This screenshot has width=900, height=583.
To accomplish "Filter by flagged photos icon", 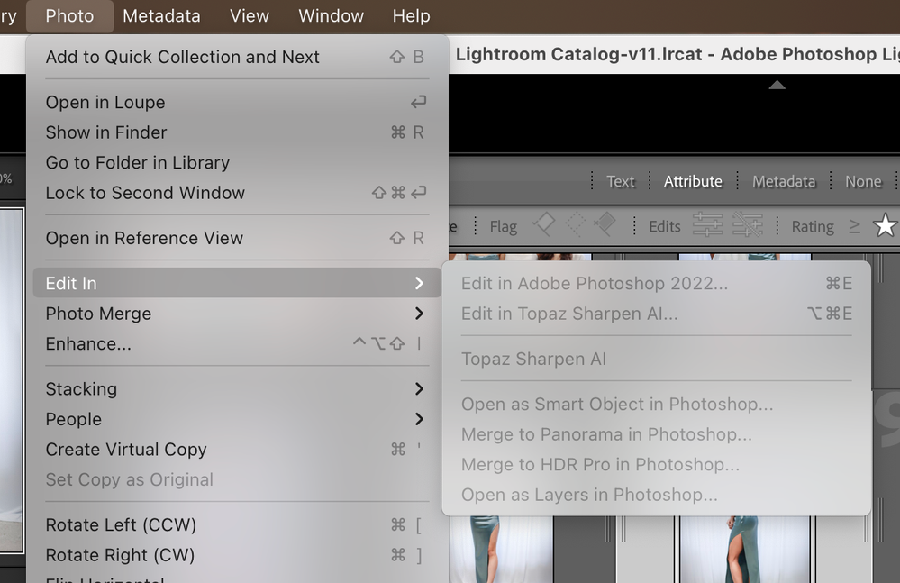I will (x=543, y=225).
